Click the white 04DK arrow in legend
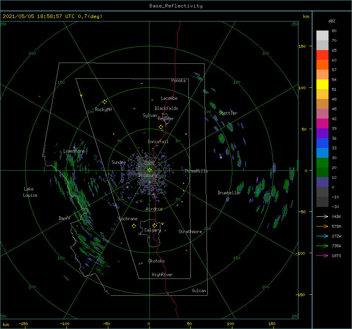Screen dimensions: 352x329 [322, 216]
